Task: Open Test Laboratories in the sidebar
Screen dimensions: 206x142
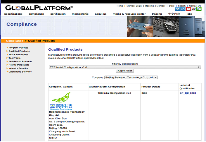Action: coord(18,54)
